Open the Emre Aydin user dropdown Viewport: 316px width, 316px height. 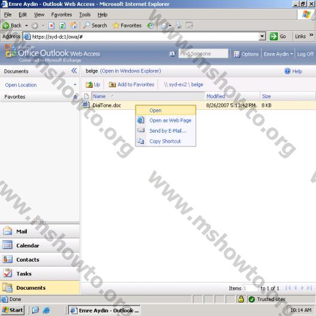point(278,54)
